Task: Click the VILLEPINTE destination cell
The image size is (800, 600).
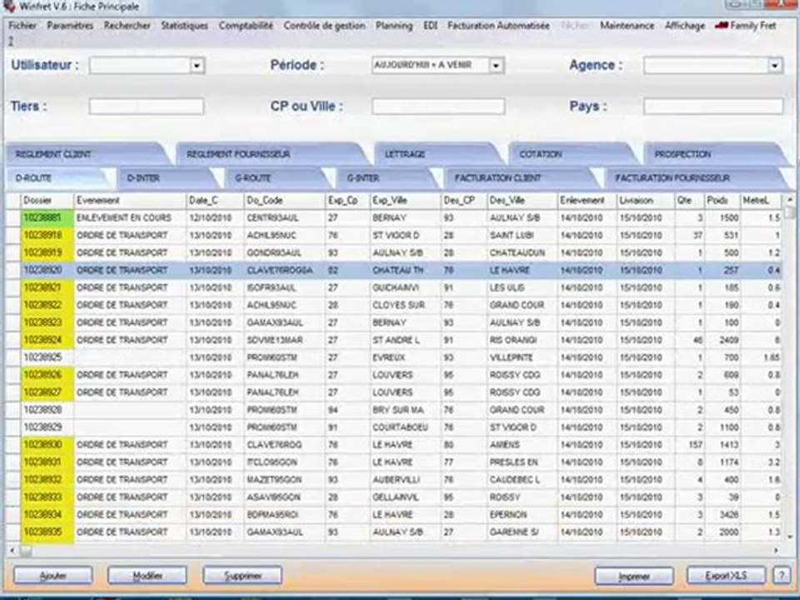Action: click(522, 357)
